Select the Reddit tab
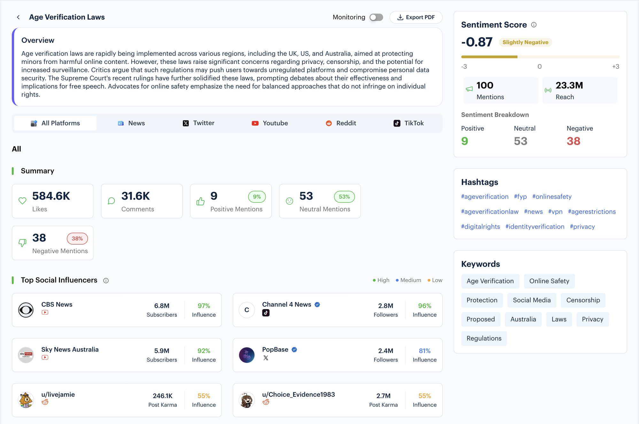 pyautogui.click(x=341, y=123)
